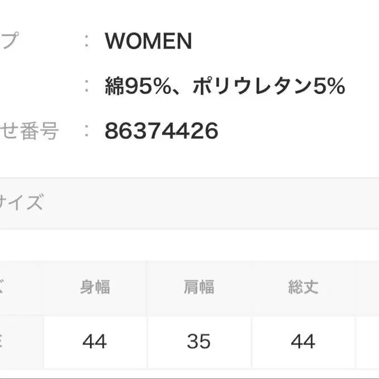This screenshot has width=379, height=379.
Task: Click the 肩幅 column header
Action: coord(198,287)
